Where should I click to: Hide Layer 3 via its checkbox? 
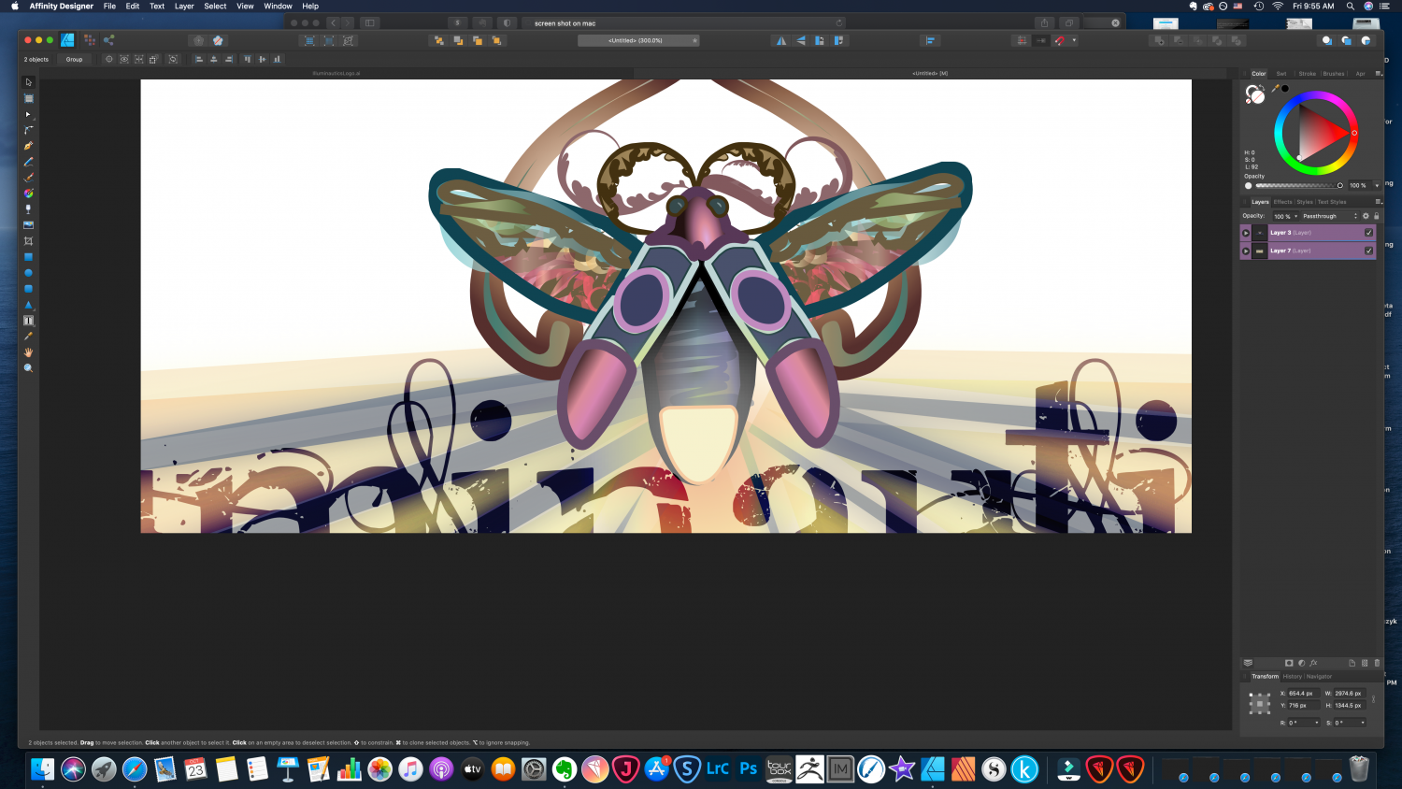(x=1368, y=233)
